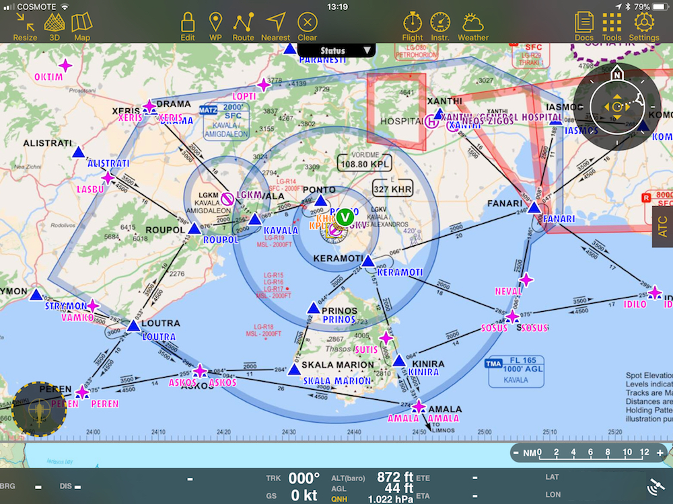The image size is (673, 504).
Task: Tap the SUTIS star waypoint
Action: click(386, 338)
